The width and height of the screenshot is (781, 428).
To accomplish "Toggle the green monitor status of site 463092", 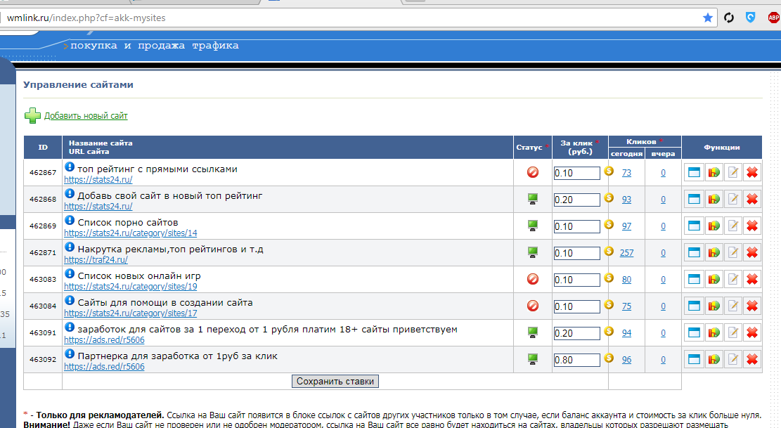I will tap(533, 359).
